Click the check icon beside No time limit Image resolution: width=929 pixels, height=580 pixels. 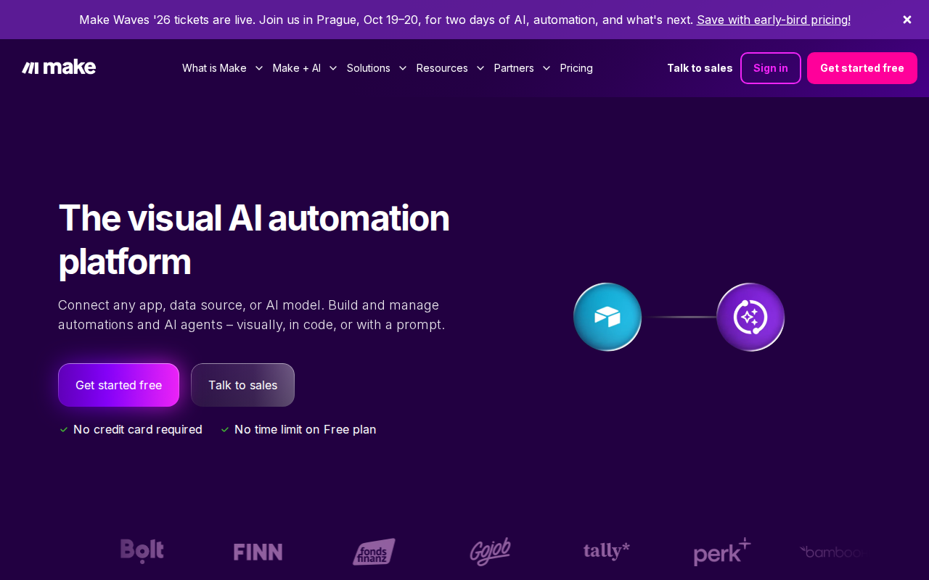click(225, 430)
